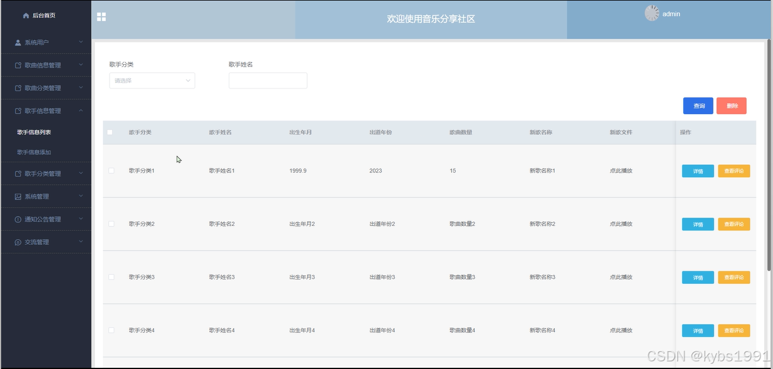Click the vertical page scrollbar
The height and width of the screenshot is (369, 773).
(769, 156)
